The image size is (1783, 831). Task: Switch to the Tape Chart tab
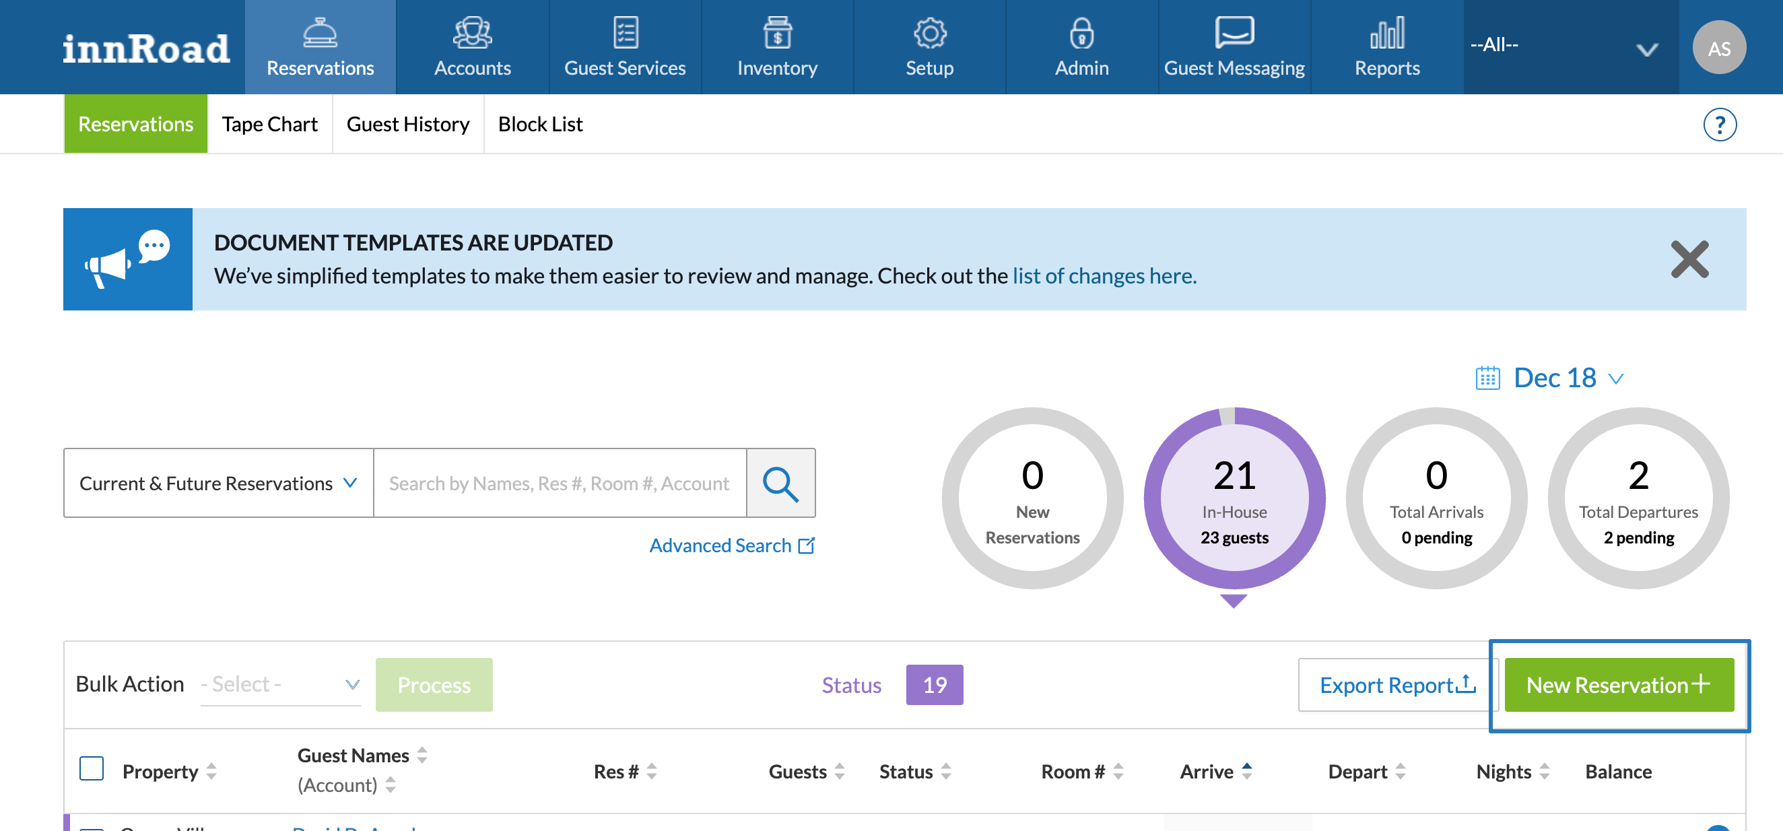(x=269, y=124)
